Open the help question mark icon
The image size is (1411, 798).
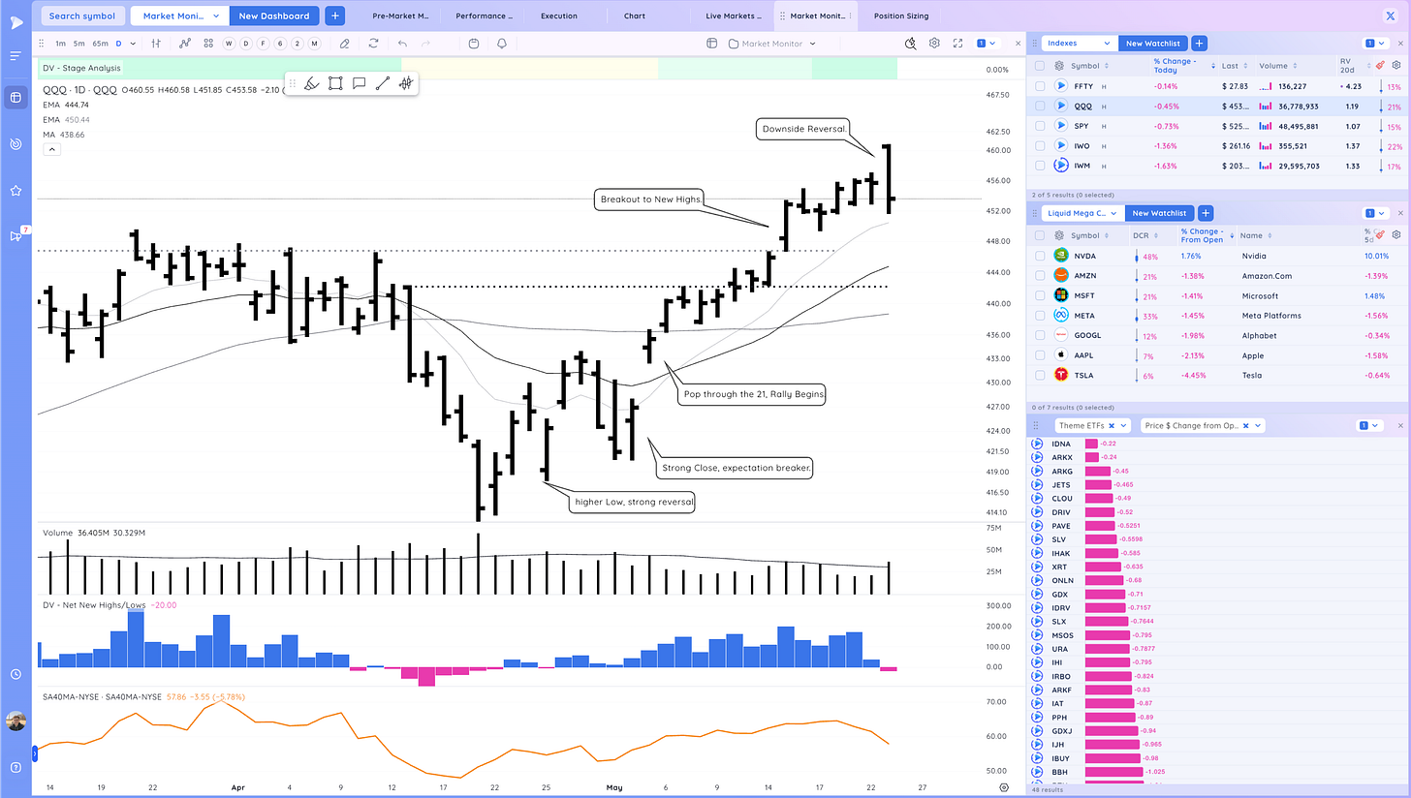tap(16, 768)
